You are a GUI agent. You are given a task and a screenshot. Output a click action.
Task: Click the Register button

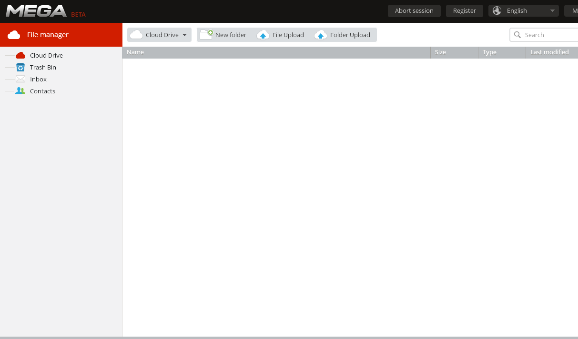pos(465,10)
